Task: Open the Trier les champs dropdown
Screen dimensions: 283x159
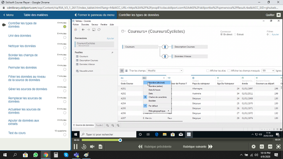Action: tap(165, 71)
